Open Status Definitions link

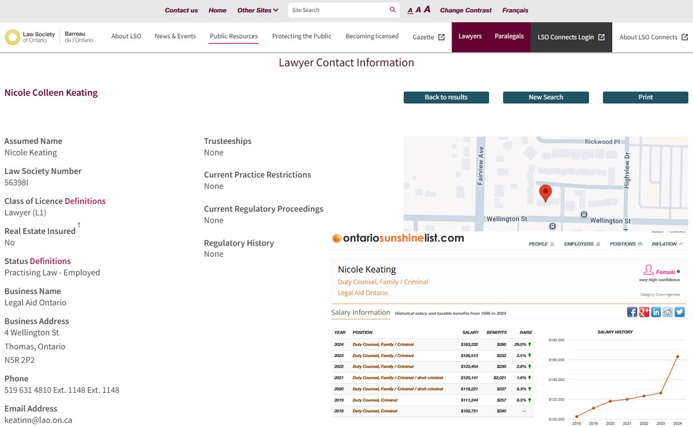point(50,261)
